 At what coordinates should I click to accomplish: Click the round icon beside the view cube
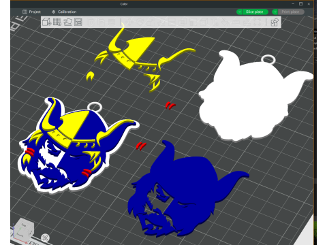click(46, 238)
